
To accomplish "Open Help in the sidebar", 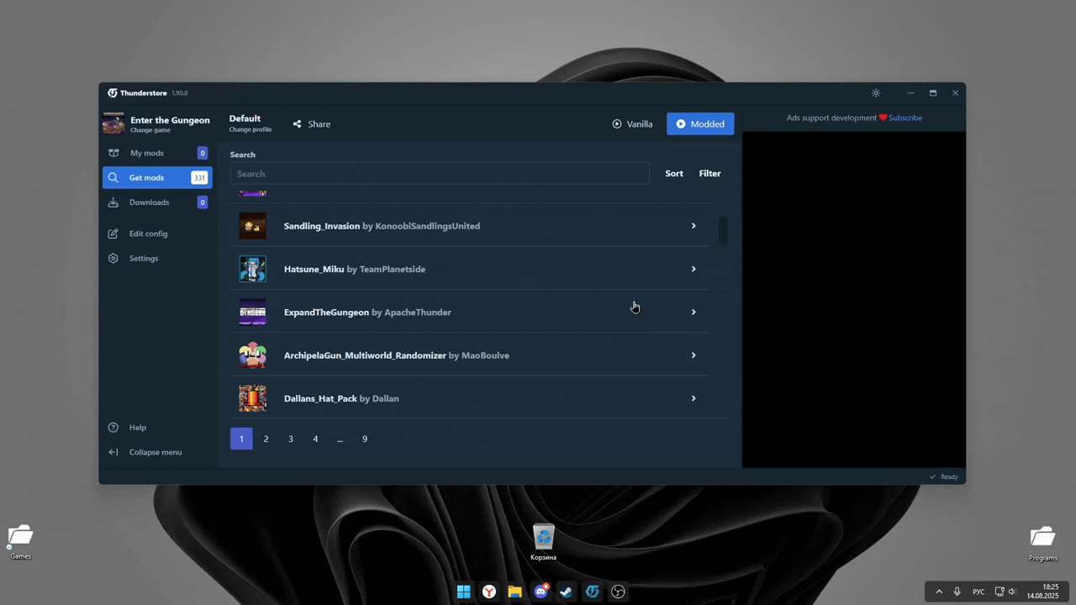I will pyautogui.click(x=157, y=428).
